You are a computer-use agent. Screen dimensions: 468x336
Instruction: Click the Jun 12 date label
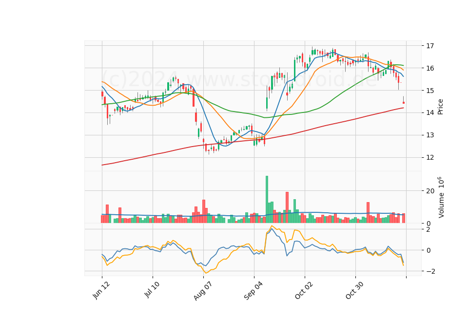pos(101,290)
